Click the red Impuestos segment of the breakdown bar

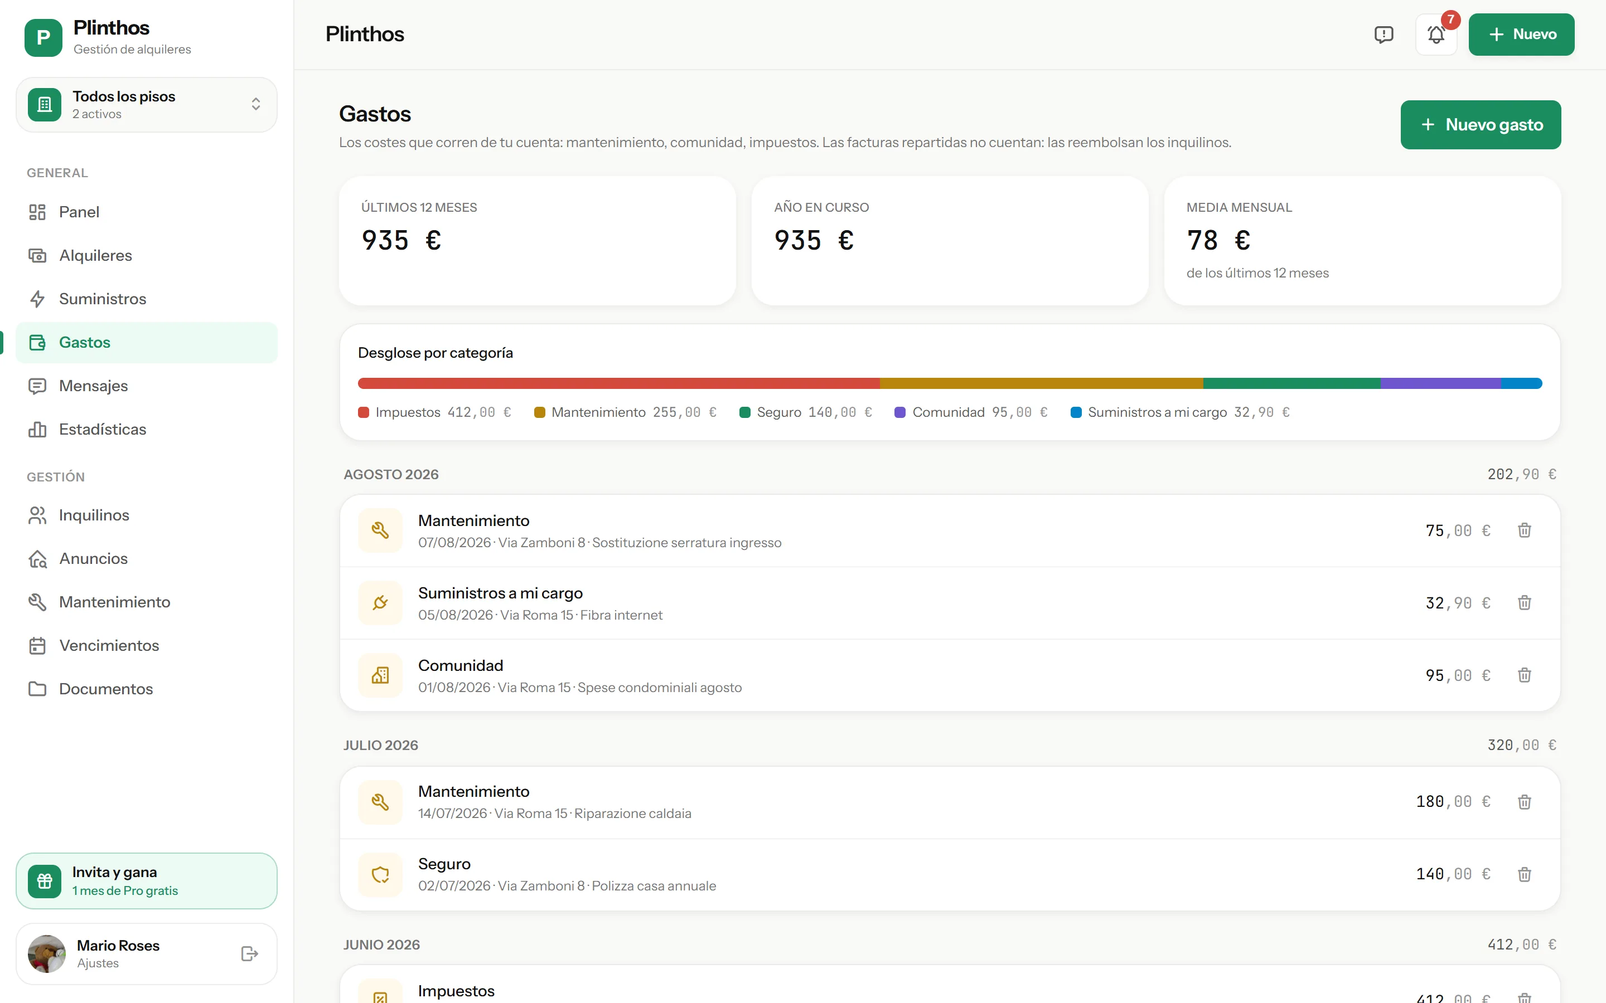(618, 383)
